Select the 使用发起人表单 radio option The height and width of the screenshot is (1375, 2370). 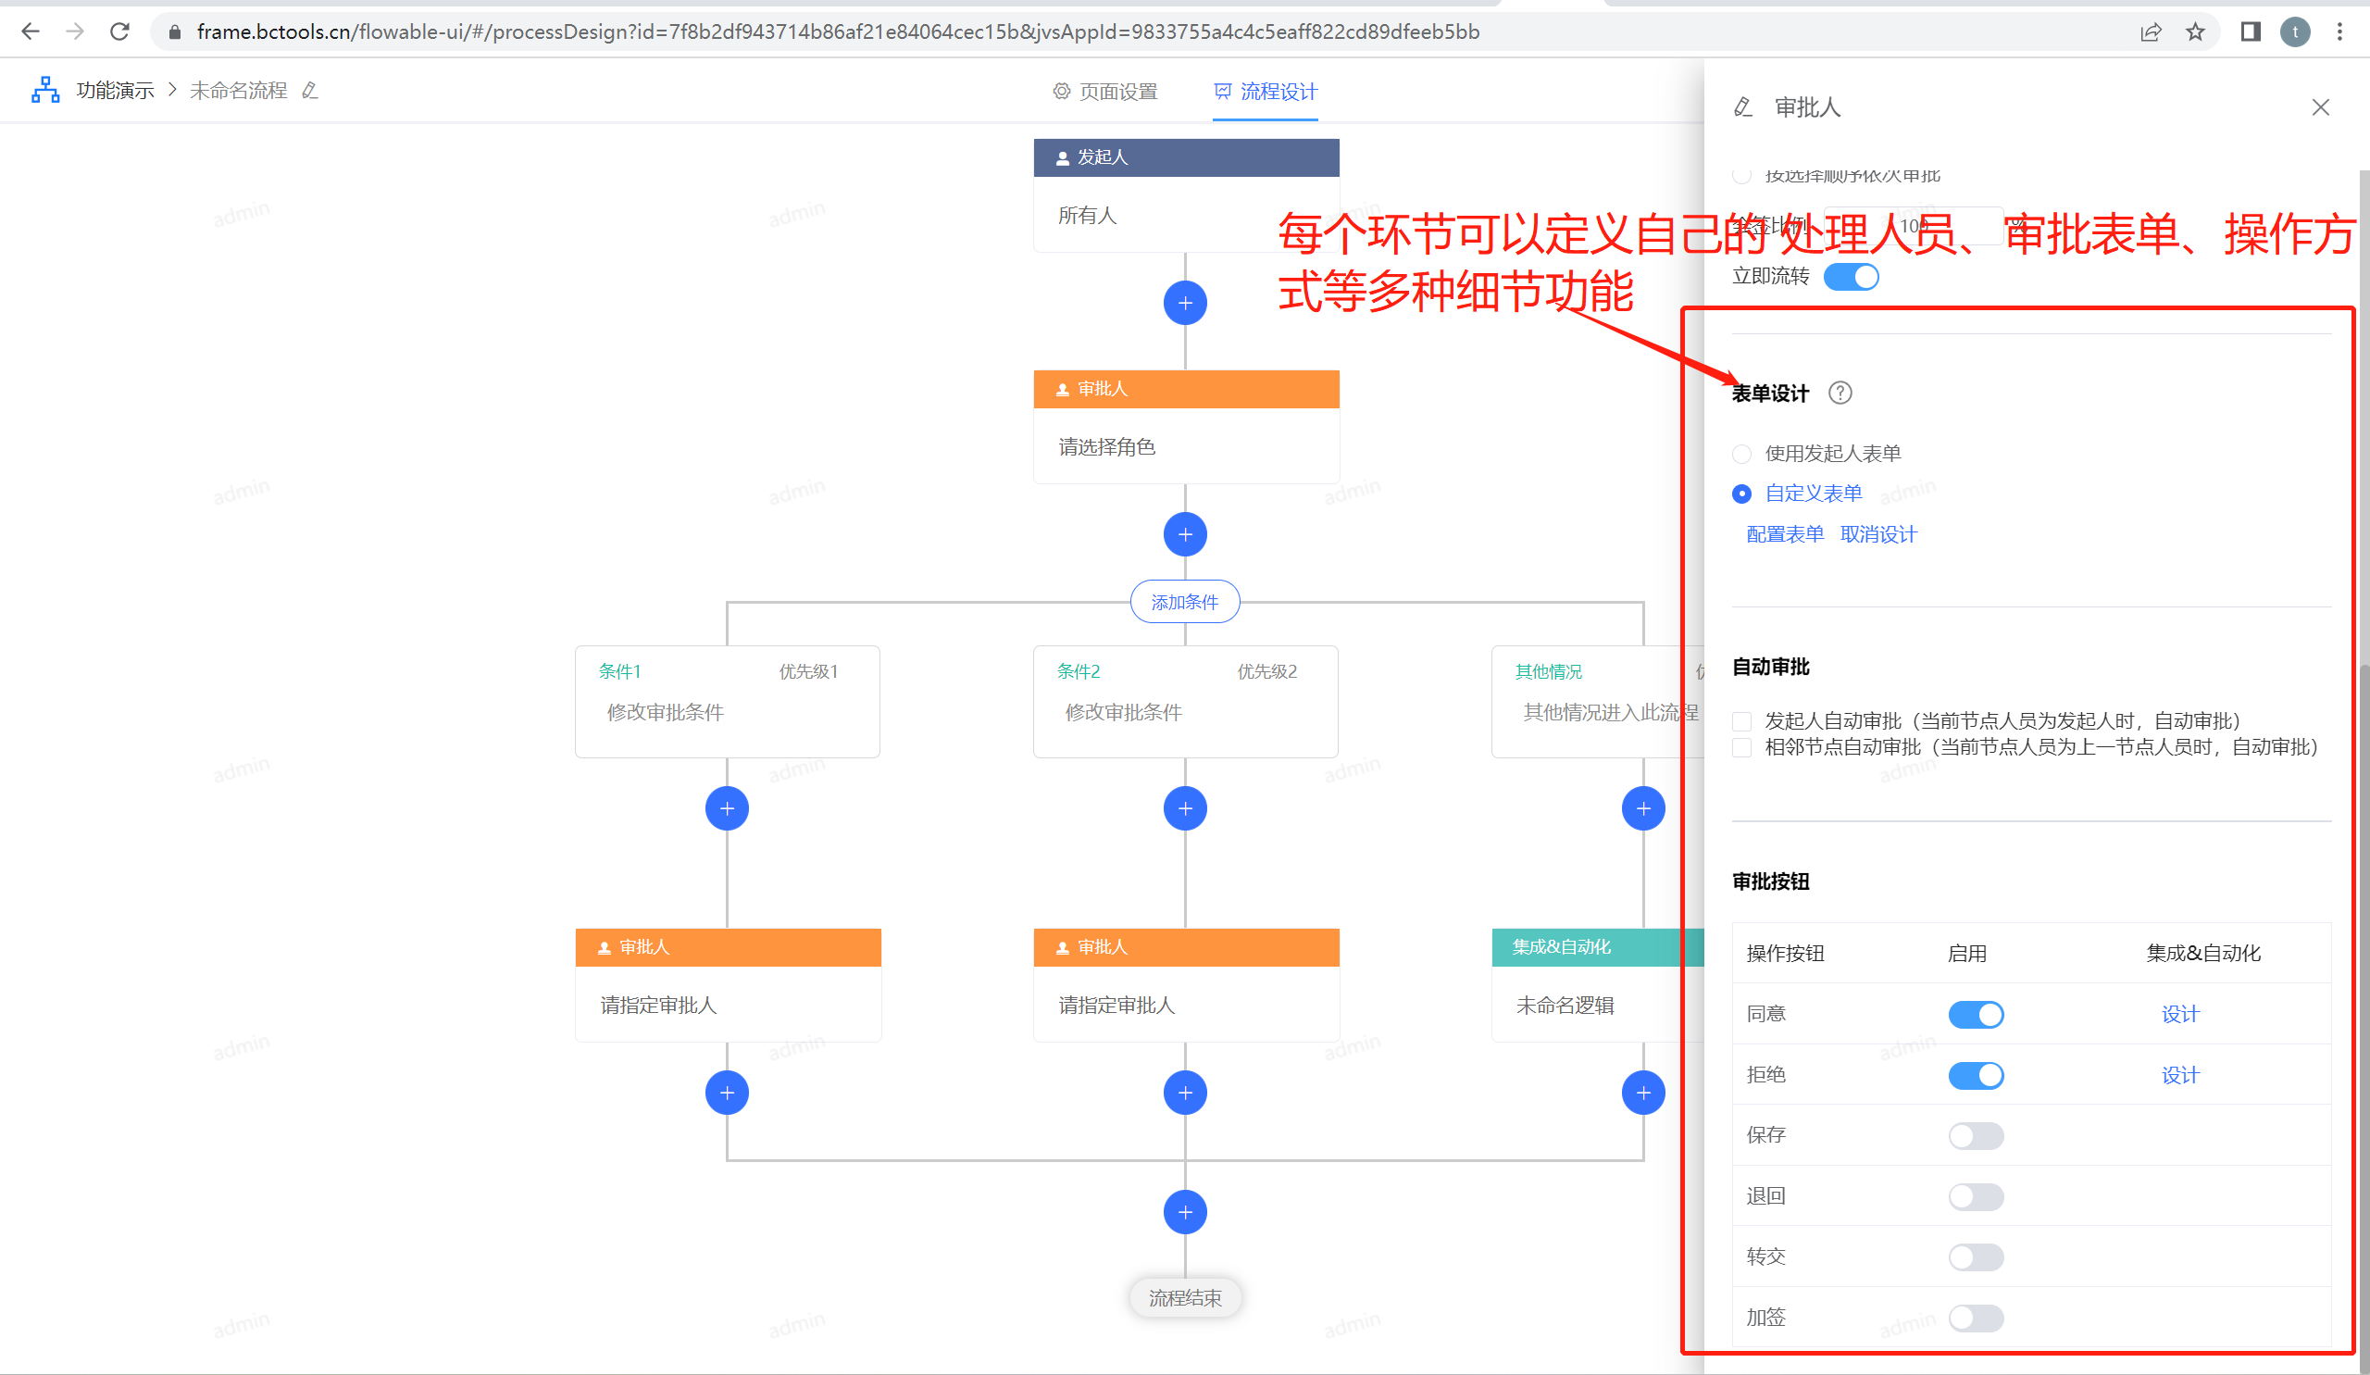click(1741, 454)
